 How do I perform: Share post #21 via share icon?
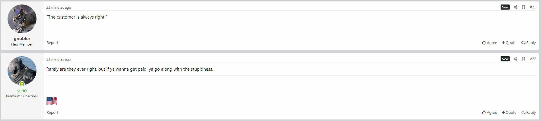click(515, 7)
